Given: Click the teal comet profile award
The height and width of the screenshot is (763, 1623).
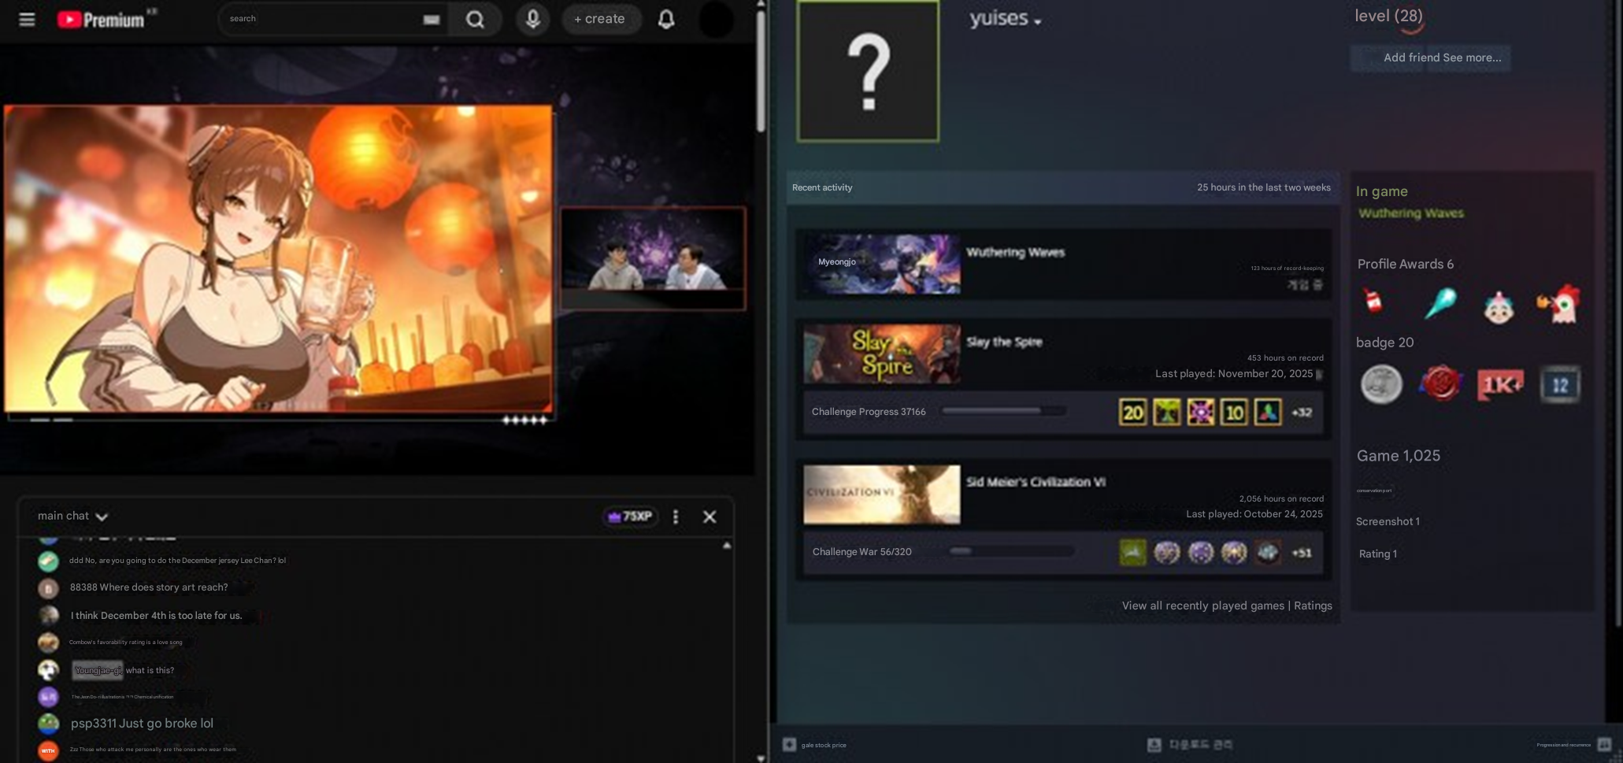Looking at the screenshot, I should 1441,303.
